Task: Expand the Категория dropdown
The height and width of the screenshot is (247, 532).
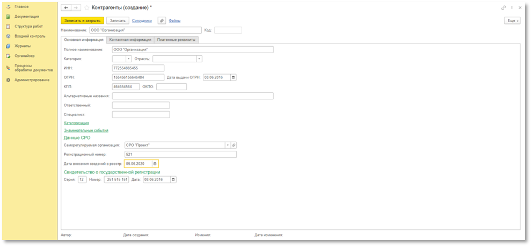Action: (128, 59)
